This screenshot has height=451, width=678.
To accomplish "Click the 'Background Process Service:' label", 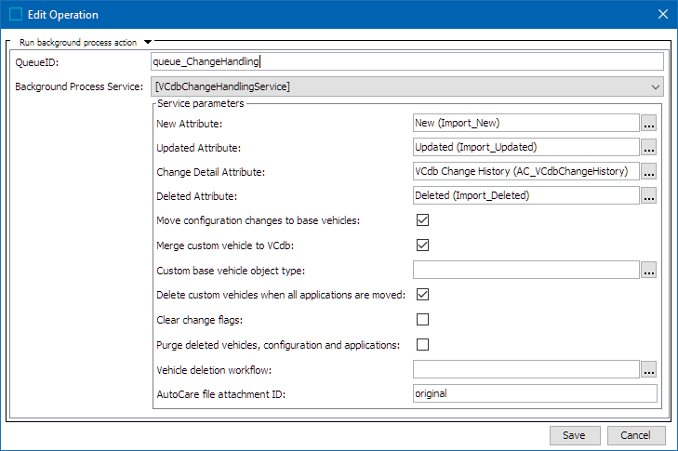I will point(79,86).
